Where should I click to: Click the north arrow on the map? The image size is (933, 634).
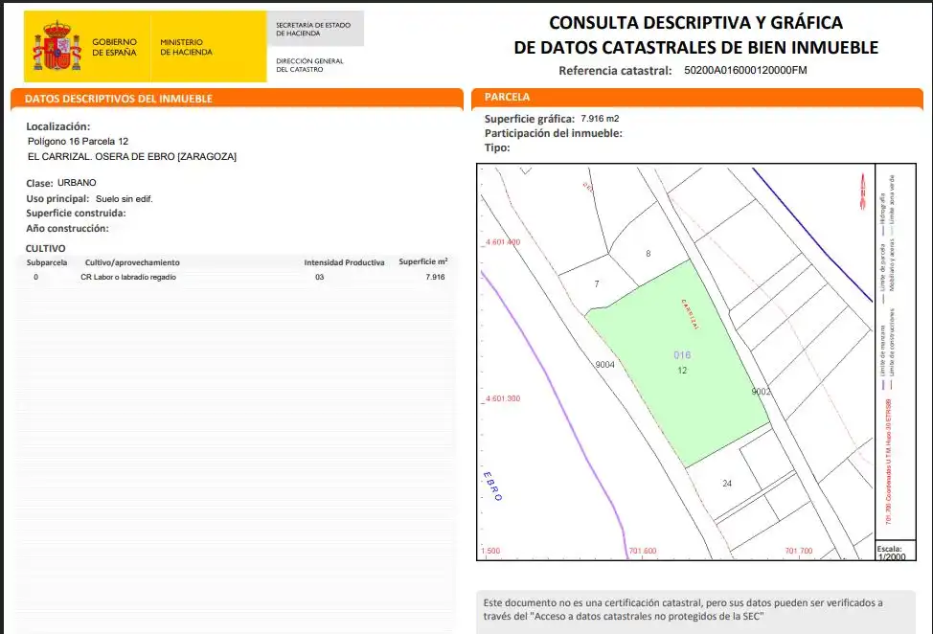(x=863, y=192)
